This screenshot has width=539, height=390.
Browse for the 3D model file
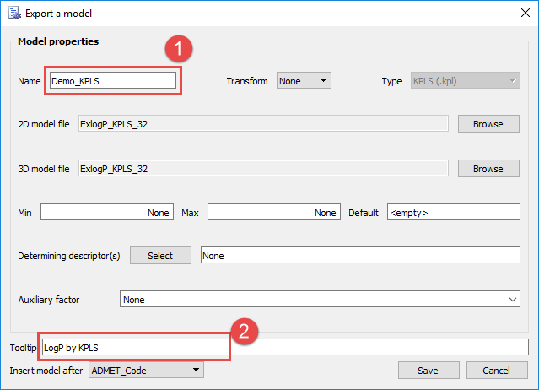[488, 169]
